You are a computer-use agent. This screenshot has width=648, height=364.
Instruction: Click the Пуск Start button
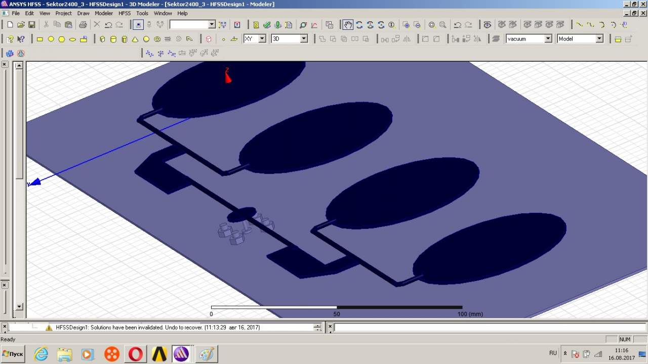coord(13,354)
